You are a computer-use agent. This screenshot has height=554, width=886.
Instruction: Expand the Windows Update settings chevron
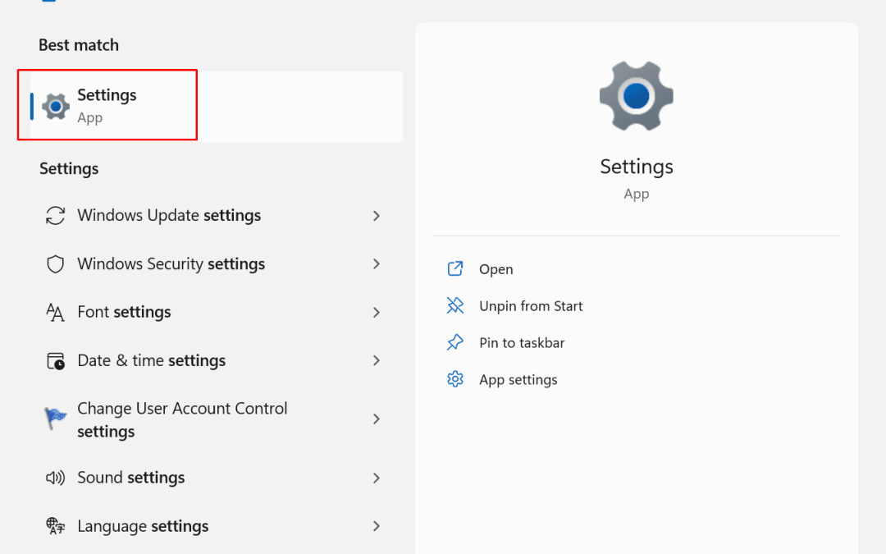pyautogui.click(x=376, y=215)
